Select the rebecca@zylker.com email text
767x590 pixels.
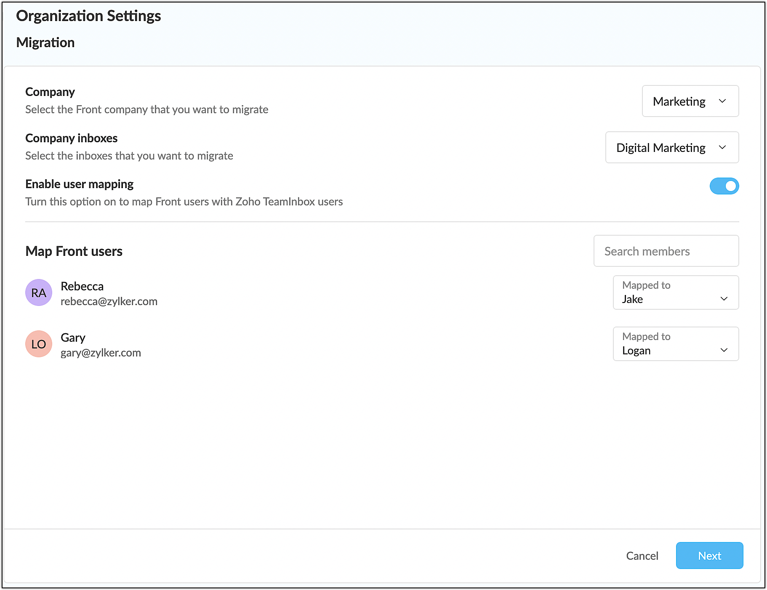[109, 301]
